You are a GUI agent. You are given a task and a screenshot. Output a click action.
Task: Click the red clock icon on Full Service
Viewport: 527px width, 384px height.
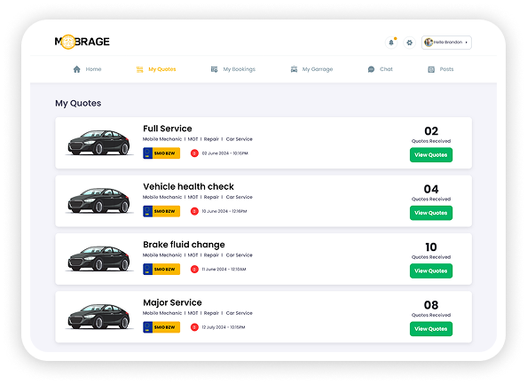pyautogui.click(x=194, y=153)
